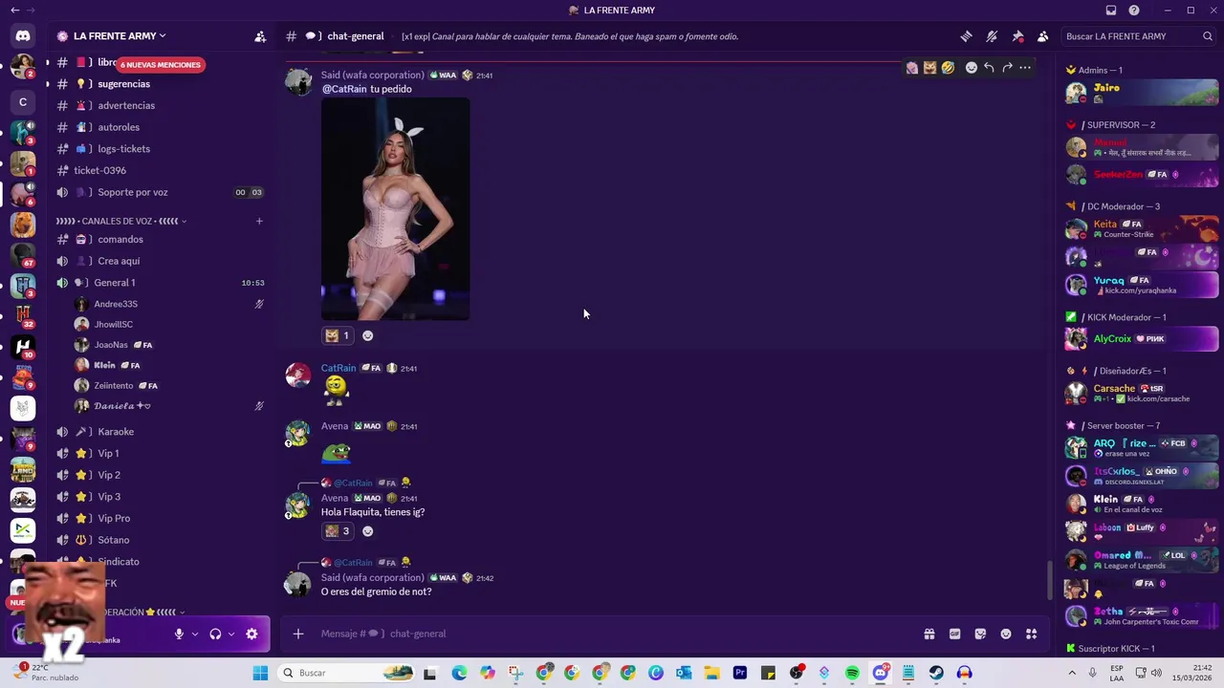Click the invite members icon beside server name
This screenshot has height=688, width=1224.
pyautogui.click(x=260, y=36)
